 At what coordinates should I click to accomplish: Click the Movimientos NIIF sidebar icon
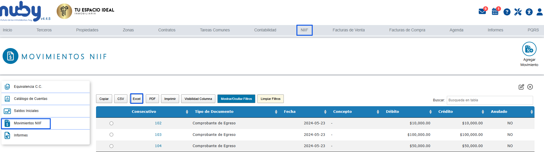click(x=7, y=123)
